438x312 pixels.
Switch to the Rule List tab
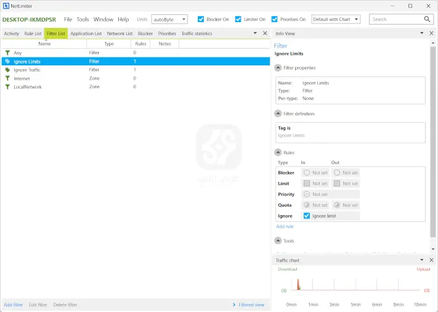(x=33, y=33)
